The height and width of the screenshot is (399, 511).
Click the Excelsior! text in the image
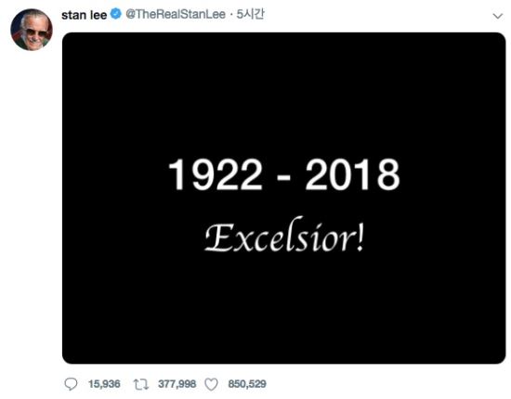coord(284,235)
